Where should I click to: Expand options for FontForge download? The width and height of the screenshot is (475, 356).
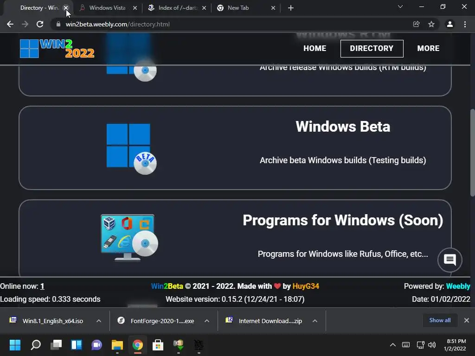pos(207,321)
